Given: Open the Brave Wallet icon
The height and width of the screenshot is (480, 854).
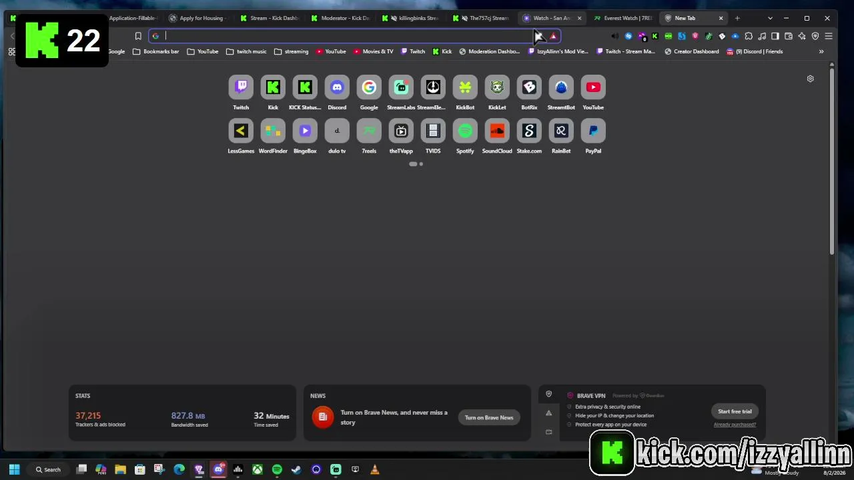Looking at the screenshot, I should [789, 36].
